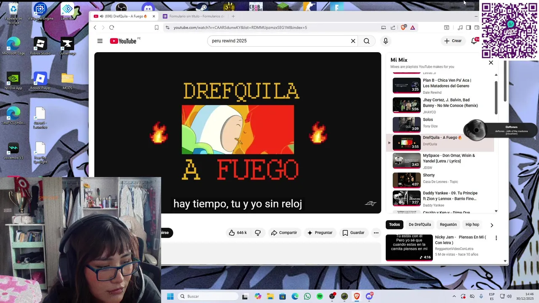
Task: Click the share icon in the address bar
Action: pyautogui.click(x=393, y=27)
